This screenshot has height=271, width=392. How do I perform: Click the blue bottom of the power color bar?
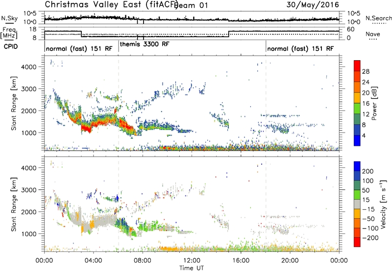[357, 141]
